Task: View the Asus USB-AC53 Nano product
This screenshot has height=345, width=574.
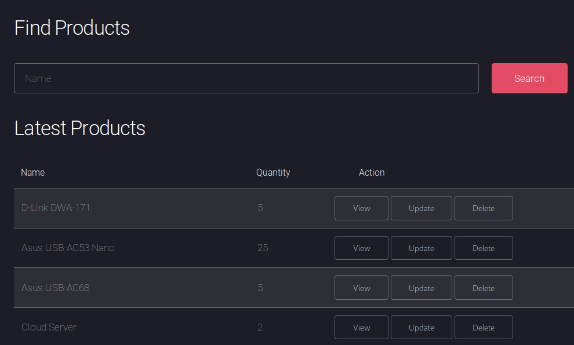Action: click(x=361, y=248)
